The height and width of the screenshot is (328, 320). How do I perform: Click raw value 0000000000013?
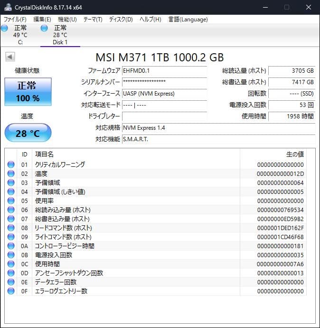pos(280,273)
